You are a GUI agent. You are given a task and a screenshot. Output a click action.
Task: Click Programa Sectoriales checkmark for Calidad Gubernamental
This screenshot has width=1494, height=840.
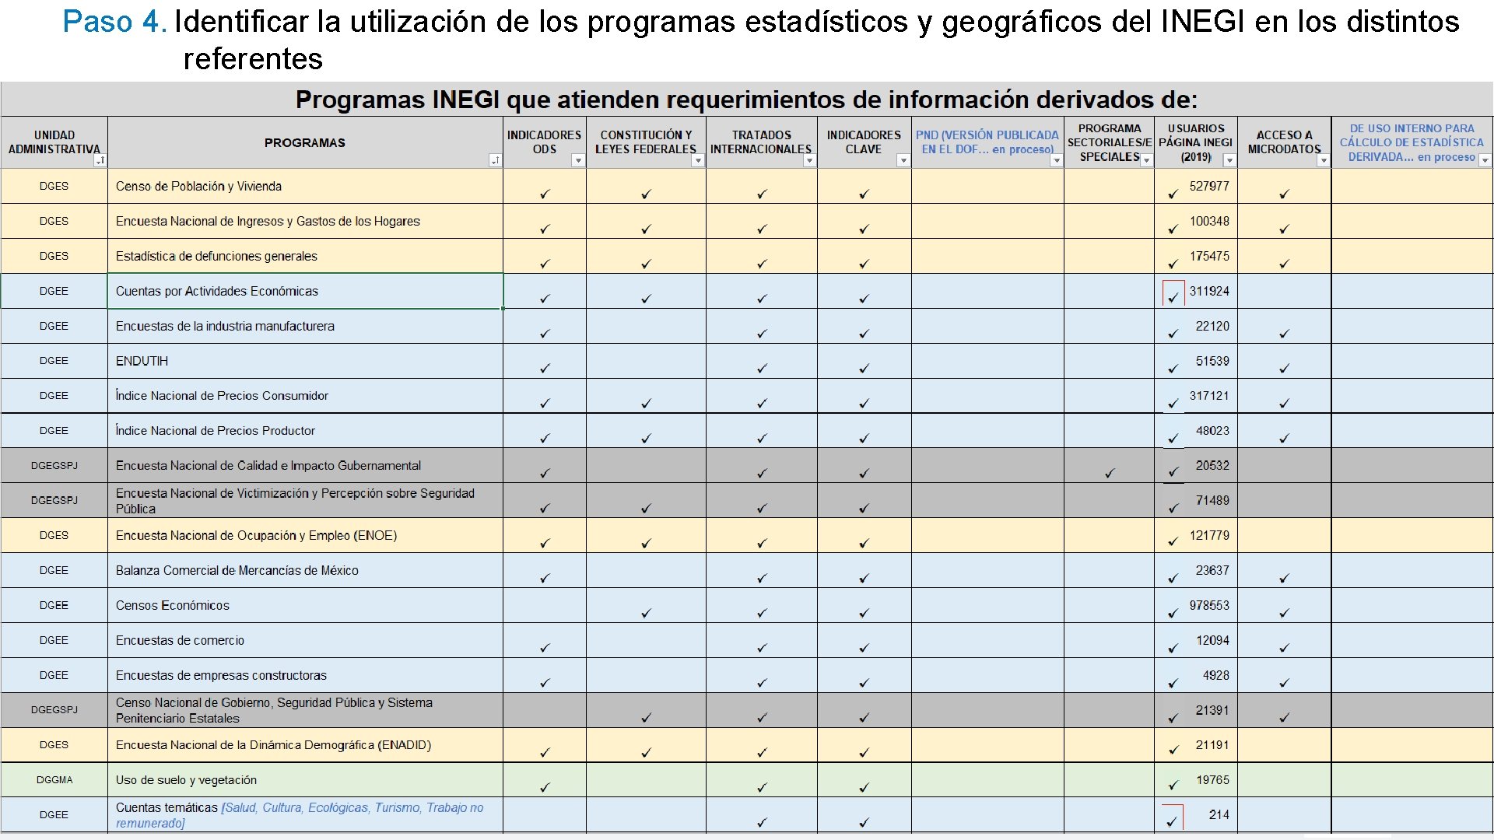[1110, 473]
